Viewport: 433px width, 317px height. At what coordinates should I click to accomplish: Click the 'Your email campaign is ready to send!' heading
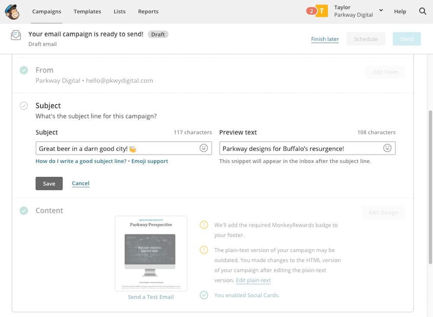click(86, 34)
